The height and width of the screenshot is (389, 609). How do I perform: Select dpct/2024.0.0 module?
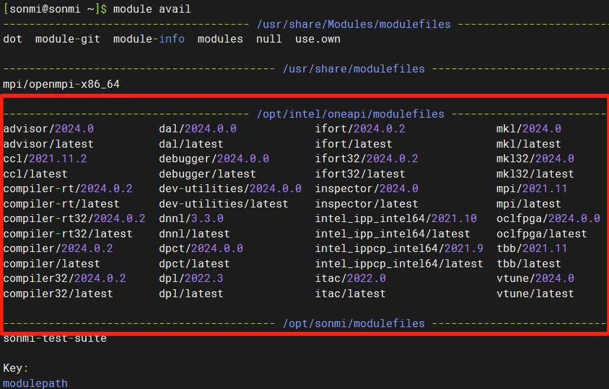tap(201, 248)
